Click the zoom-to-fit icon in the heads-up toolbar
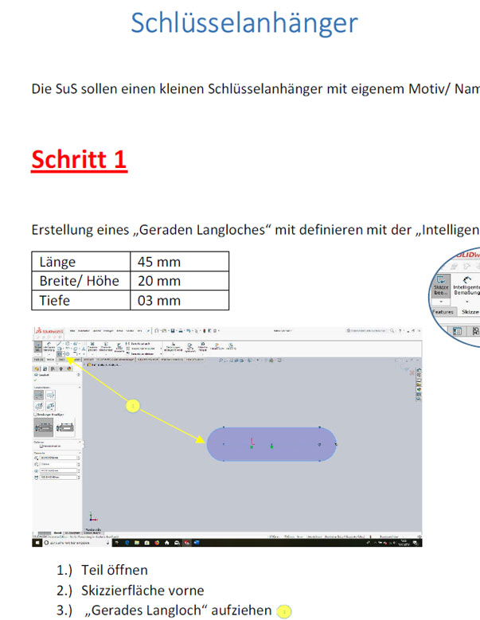Screen dimensions: 480x620 pyautogui.click(x=220, y=361)
